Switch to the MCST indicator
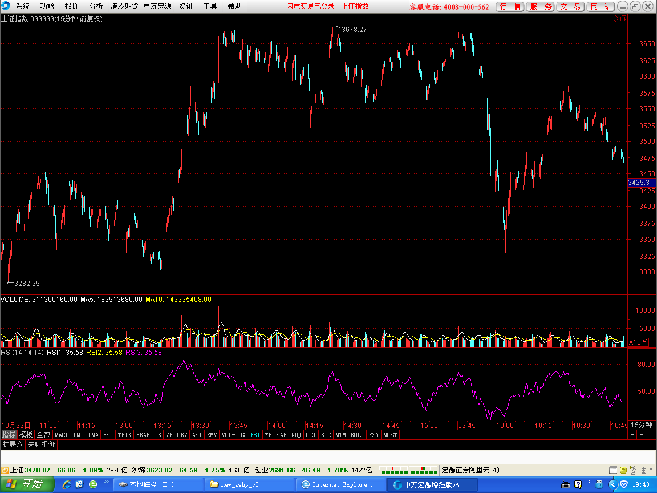657x493 pixels. pos(390,435)
